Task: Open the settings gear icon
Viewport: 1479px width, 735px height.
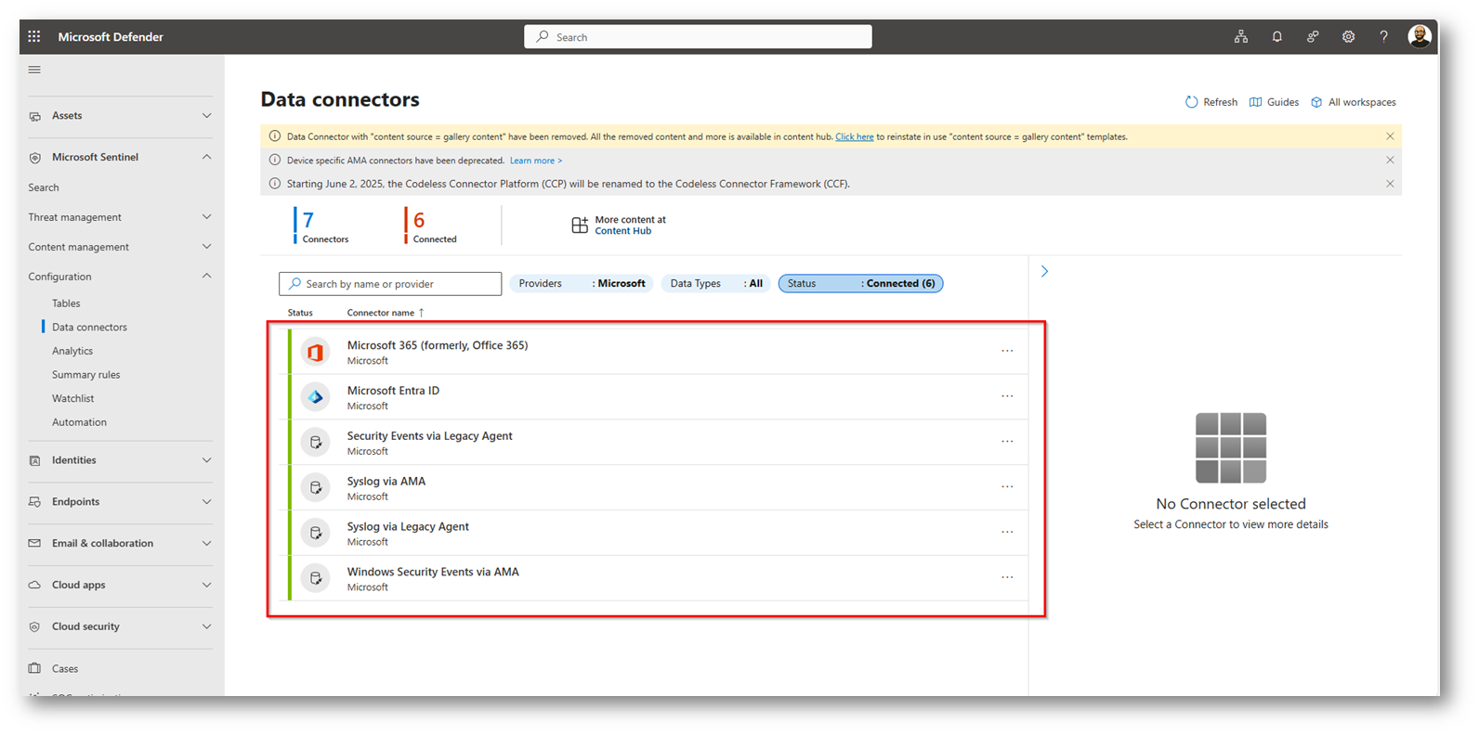Action: tap(1348, 37)
